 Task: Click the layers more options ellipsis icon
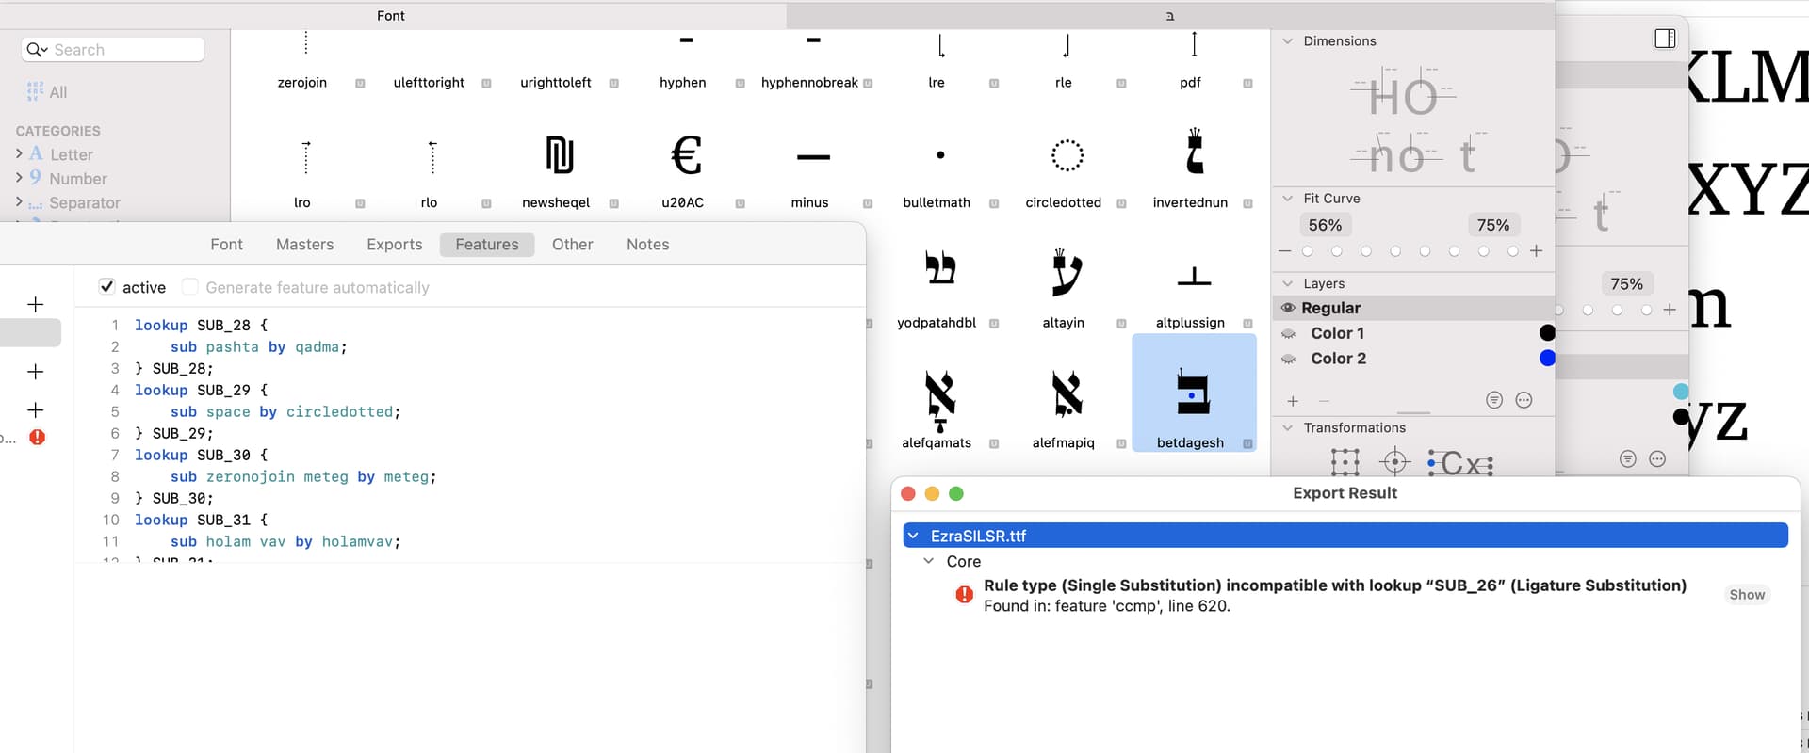(1524, 400)
